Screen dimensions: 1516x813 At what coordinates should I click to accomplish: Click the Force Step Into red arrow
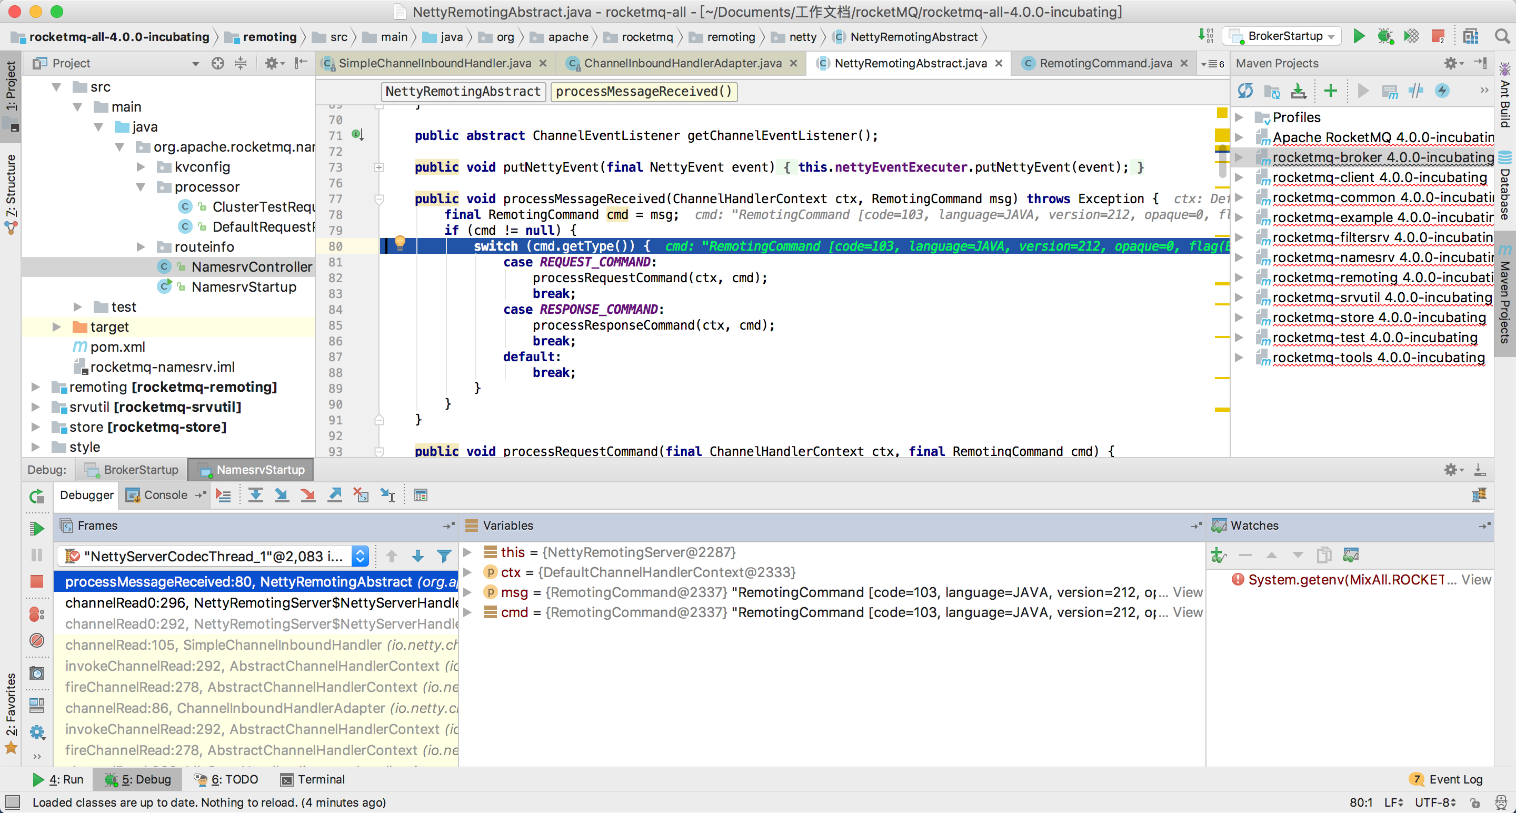tap(308, 495)
